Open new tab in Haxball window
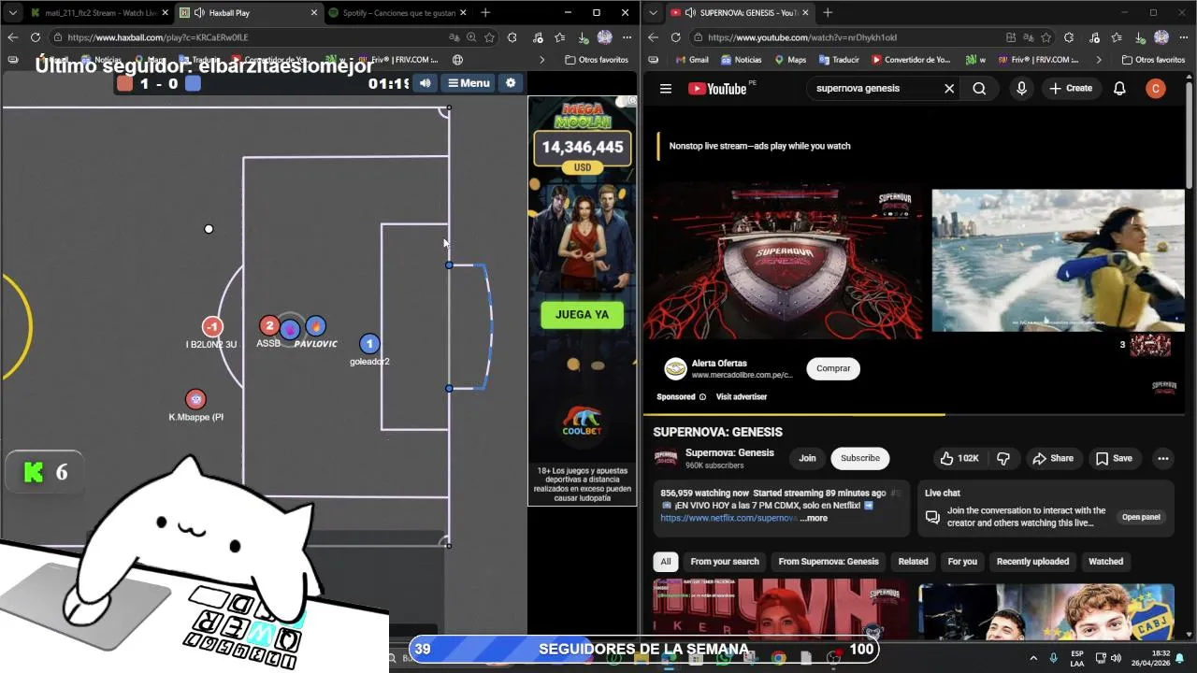Image resolution: width=1197 pixels, height=673 pixels. 485,13
